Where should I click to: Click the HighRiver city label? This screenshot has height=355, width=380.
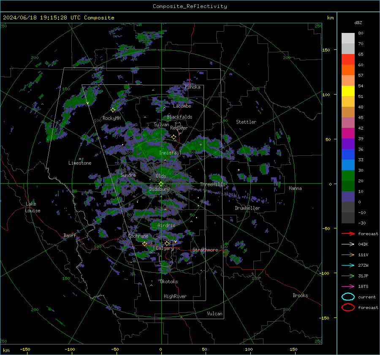pyautogui.click(x=175, y=297)
